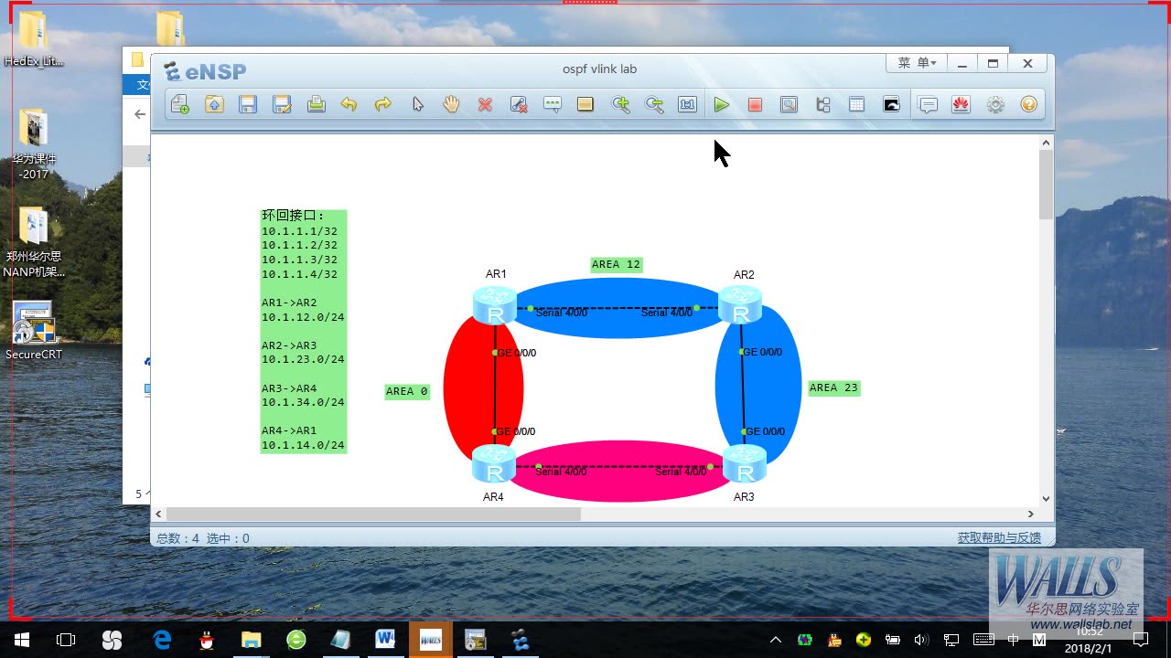Select the green 环回接口 address note
1171x658 pixels.
pyautogui.click(x=304, y=331)
